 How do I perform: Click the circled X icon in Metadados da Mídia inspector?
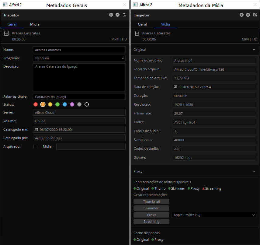[248, 15]
